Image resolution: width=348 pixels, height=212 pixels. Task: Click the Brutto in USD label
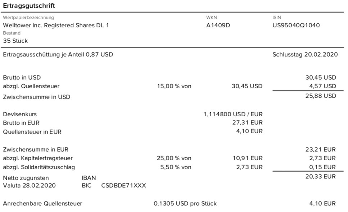(x=22, y=77)
